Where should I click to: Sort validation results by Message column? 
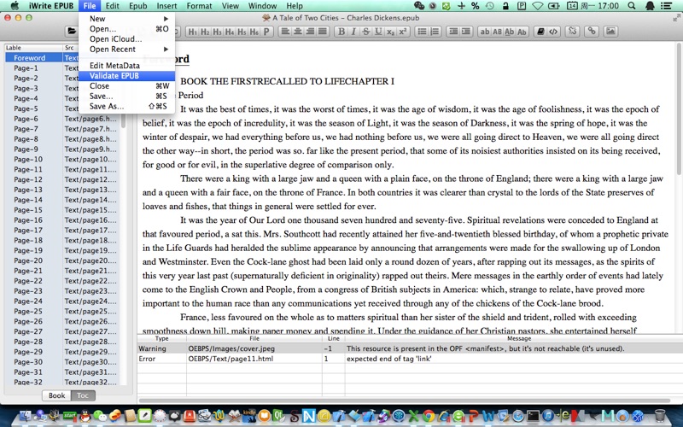[514, 338]
